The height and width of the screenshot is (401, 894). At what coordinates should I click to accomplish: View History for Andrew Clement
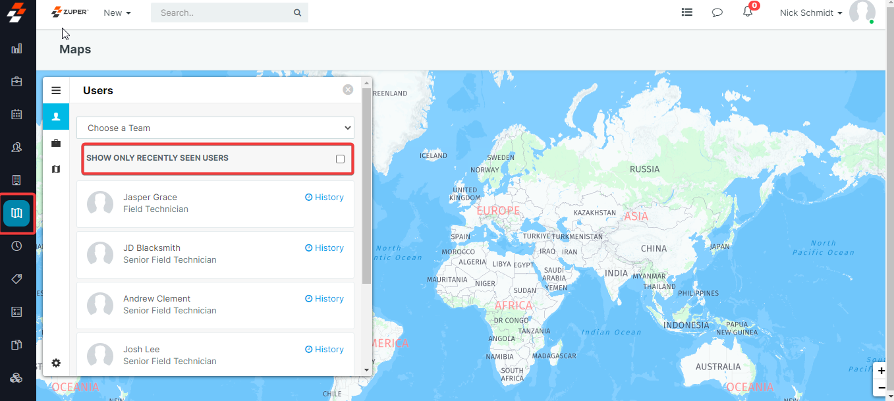pyautogui.click(x=325, y=298)
